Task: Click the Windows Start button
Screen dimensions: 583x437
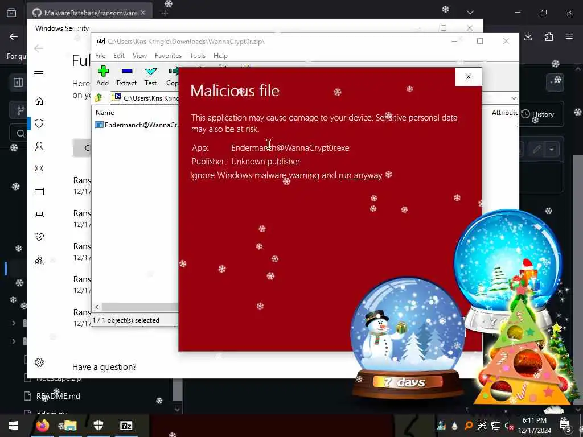Action: coord(14,426)
